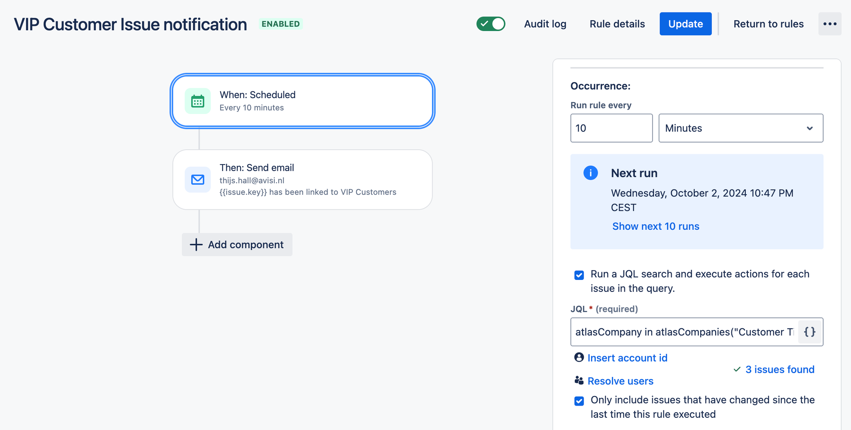Uncheck the Run a JQL search option

(579, 275)
